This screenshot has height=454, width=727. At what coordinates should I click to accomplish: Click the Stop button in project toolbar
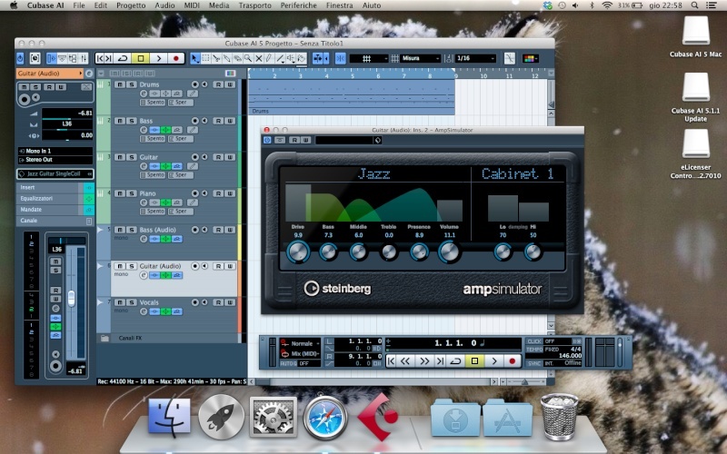click(x=141, y=58)
